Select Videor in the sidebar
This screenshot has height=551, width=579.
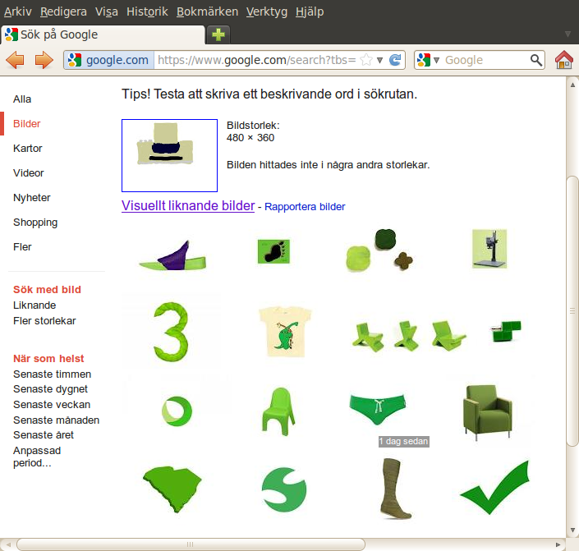[29, 172]
